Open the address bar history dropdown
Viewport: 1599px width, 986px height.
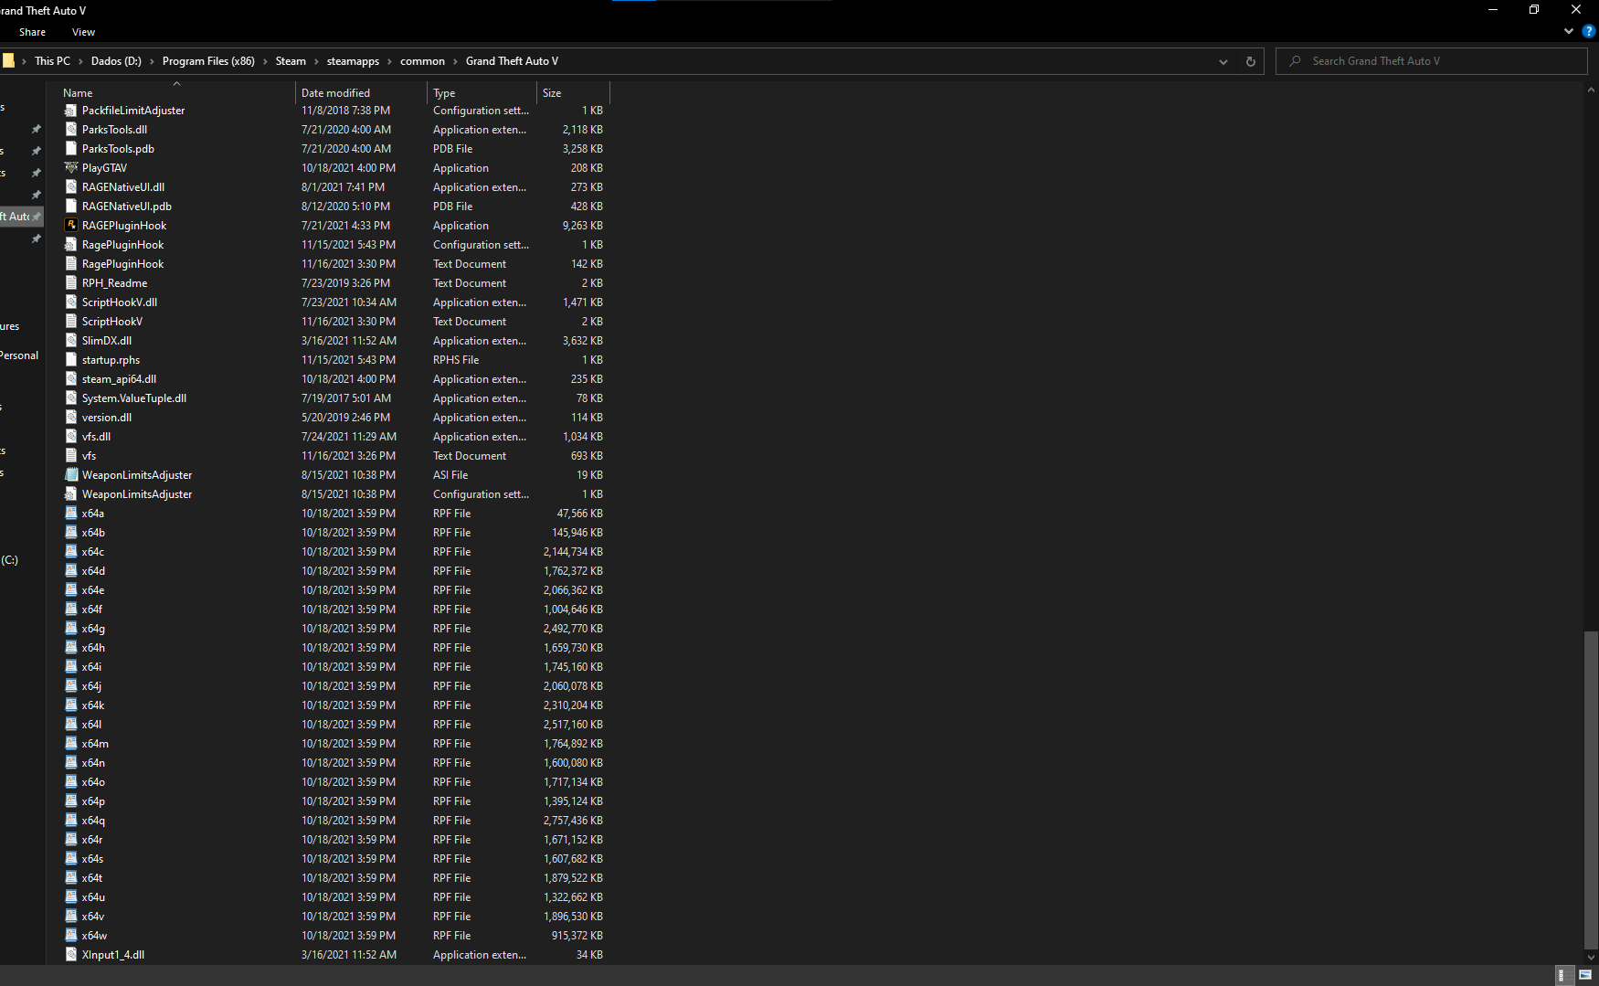point(1223,61)
